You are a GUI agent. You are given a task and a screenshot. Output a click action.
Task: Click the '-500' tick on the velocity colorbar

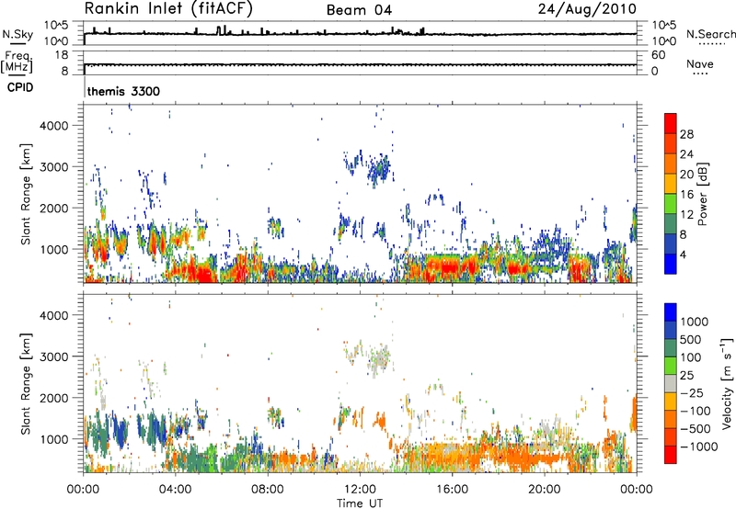696,428
